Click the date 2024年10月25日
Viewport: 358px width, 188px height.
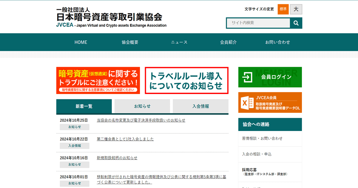74,120
